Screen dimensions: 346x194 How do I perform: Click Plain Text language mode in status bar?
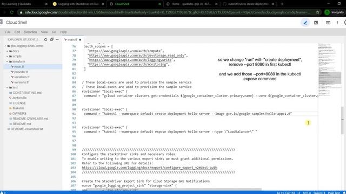coord(334,193)
